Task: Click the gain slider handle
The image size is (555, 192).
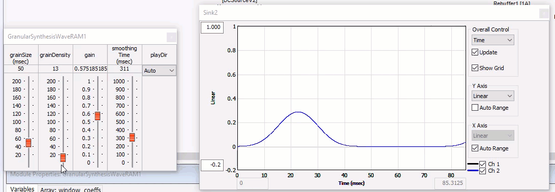Action: (x=98, y=116)
